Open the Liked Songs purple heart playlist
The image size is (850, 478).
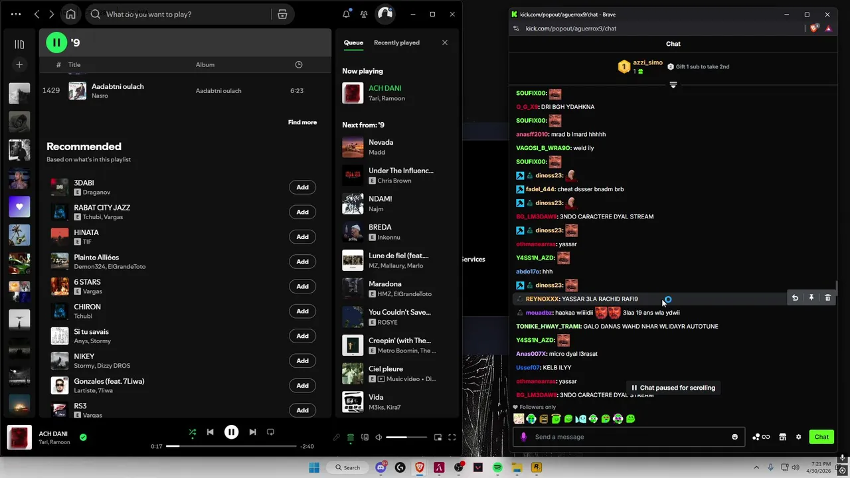pos(19,206)
